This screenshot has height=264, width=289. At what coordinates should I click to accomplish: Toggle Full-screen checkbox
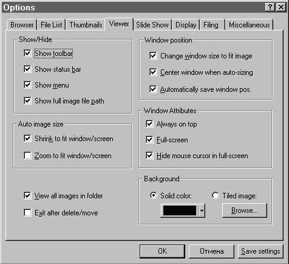coord(149,139)
